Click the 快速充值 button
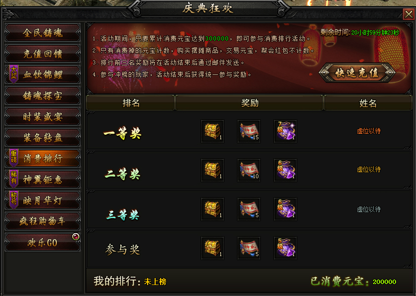This screenshot has height=296, width=416. 357,72
